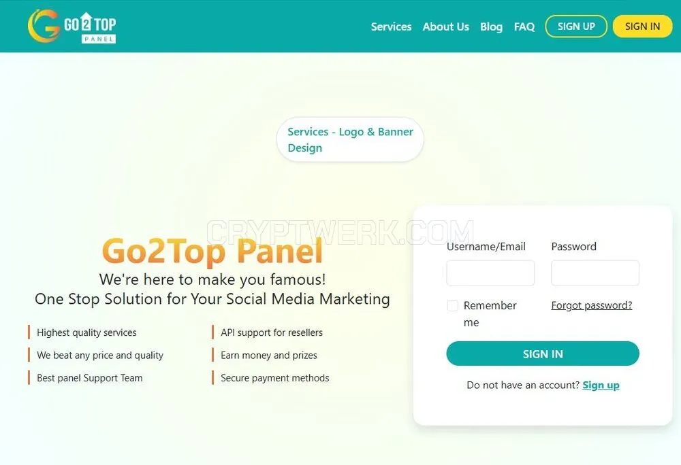Image resolution: width=681 pixels, height=465 pixels.
Task: Click API support for resellers item
Action: [272, 332]
